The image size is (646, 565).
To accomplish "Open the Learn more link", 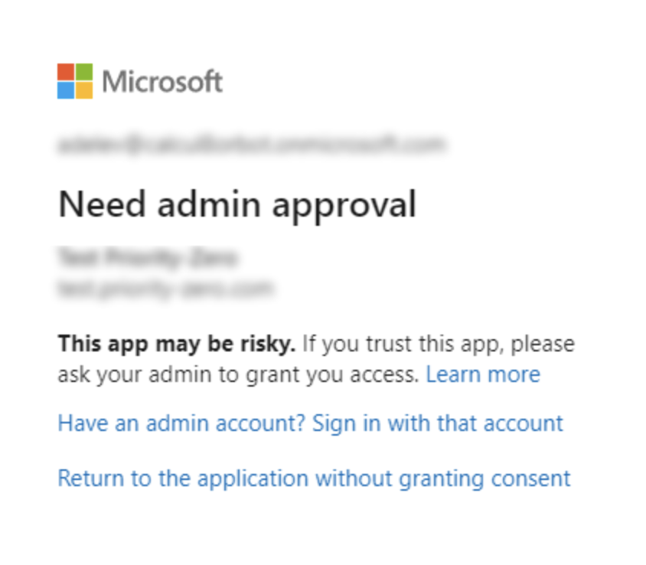I will click(x=483, y=374).
